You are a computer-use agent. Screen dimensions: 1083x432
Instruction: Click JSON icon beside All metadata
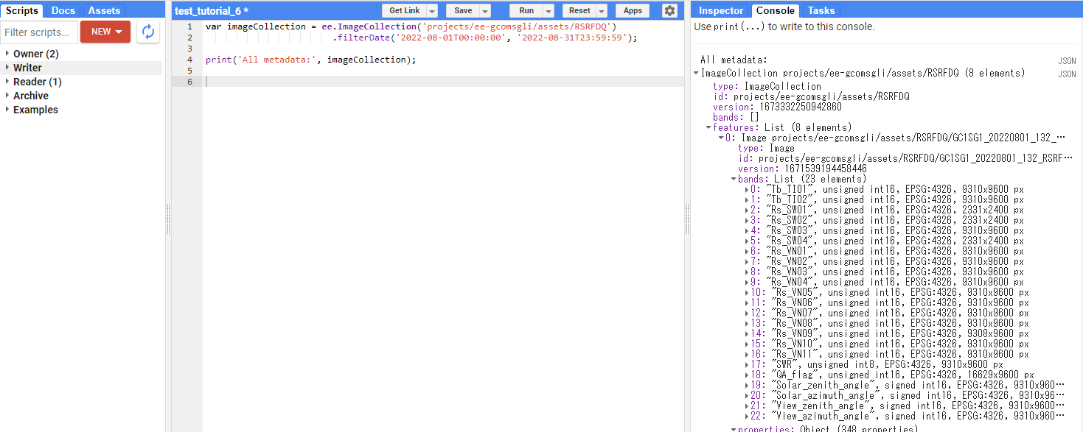pyautogui.click(x=1067, y=61)
